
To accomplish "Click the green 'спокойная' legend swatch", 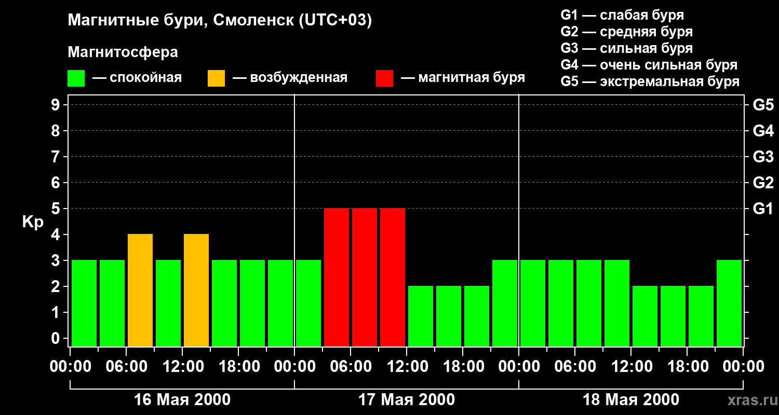I will [x=76, y=78].
